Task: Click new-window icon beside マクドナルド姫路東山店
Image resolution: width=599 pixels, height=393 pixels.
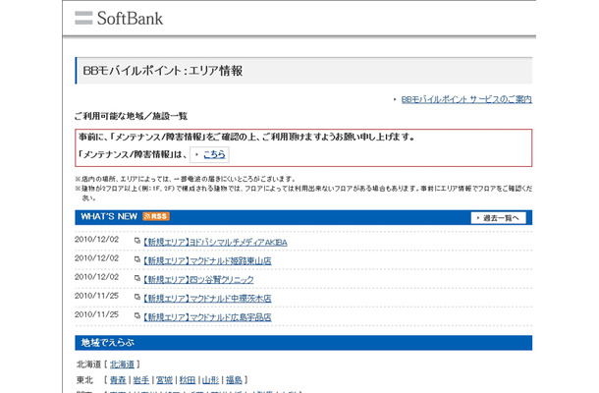Action: pos(137,259)
